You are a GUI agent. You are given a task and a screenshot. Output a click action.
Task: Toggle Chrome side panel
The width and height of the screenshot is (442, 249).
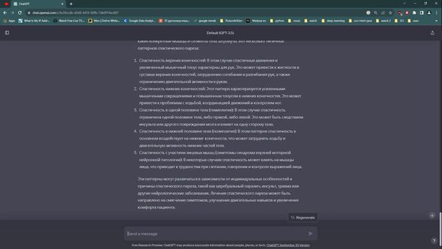click(422, 12)
